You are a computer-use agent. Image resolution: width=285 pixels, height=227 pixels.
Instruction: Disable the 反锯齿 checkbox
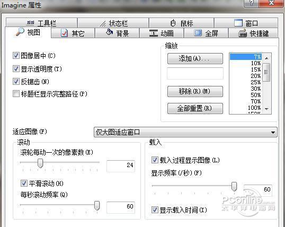coord(16,81)
